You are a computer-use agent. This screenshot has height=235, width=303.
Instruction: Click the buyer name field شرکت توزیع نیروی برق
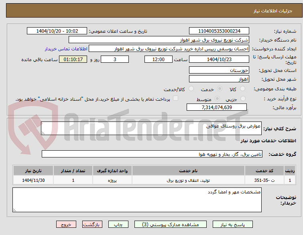point(159,40)
